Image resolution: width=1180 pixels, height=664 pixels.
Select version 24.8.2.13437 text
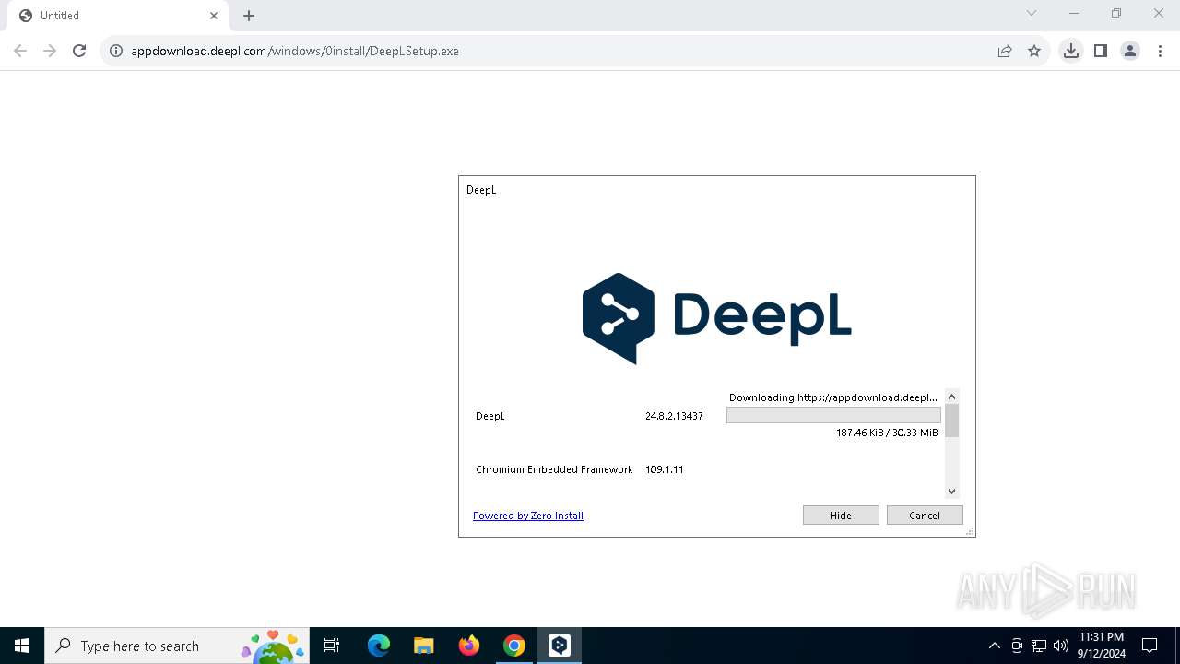click(674, 416)
